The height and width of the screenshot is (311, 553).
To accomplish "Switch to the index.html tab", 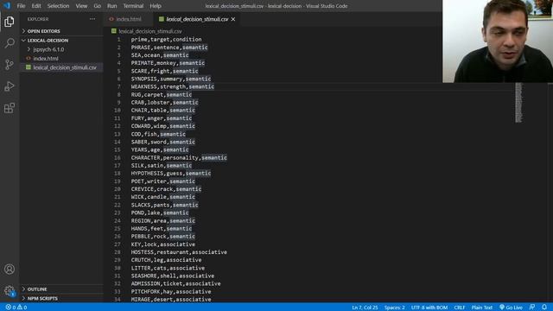I will (x=129, y=19).
